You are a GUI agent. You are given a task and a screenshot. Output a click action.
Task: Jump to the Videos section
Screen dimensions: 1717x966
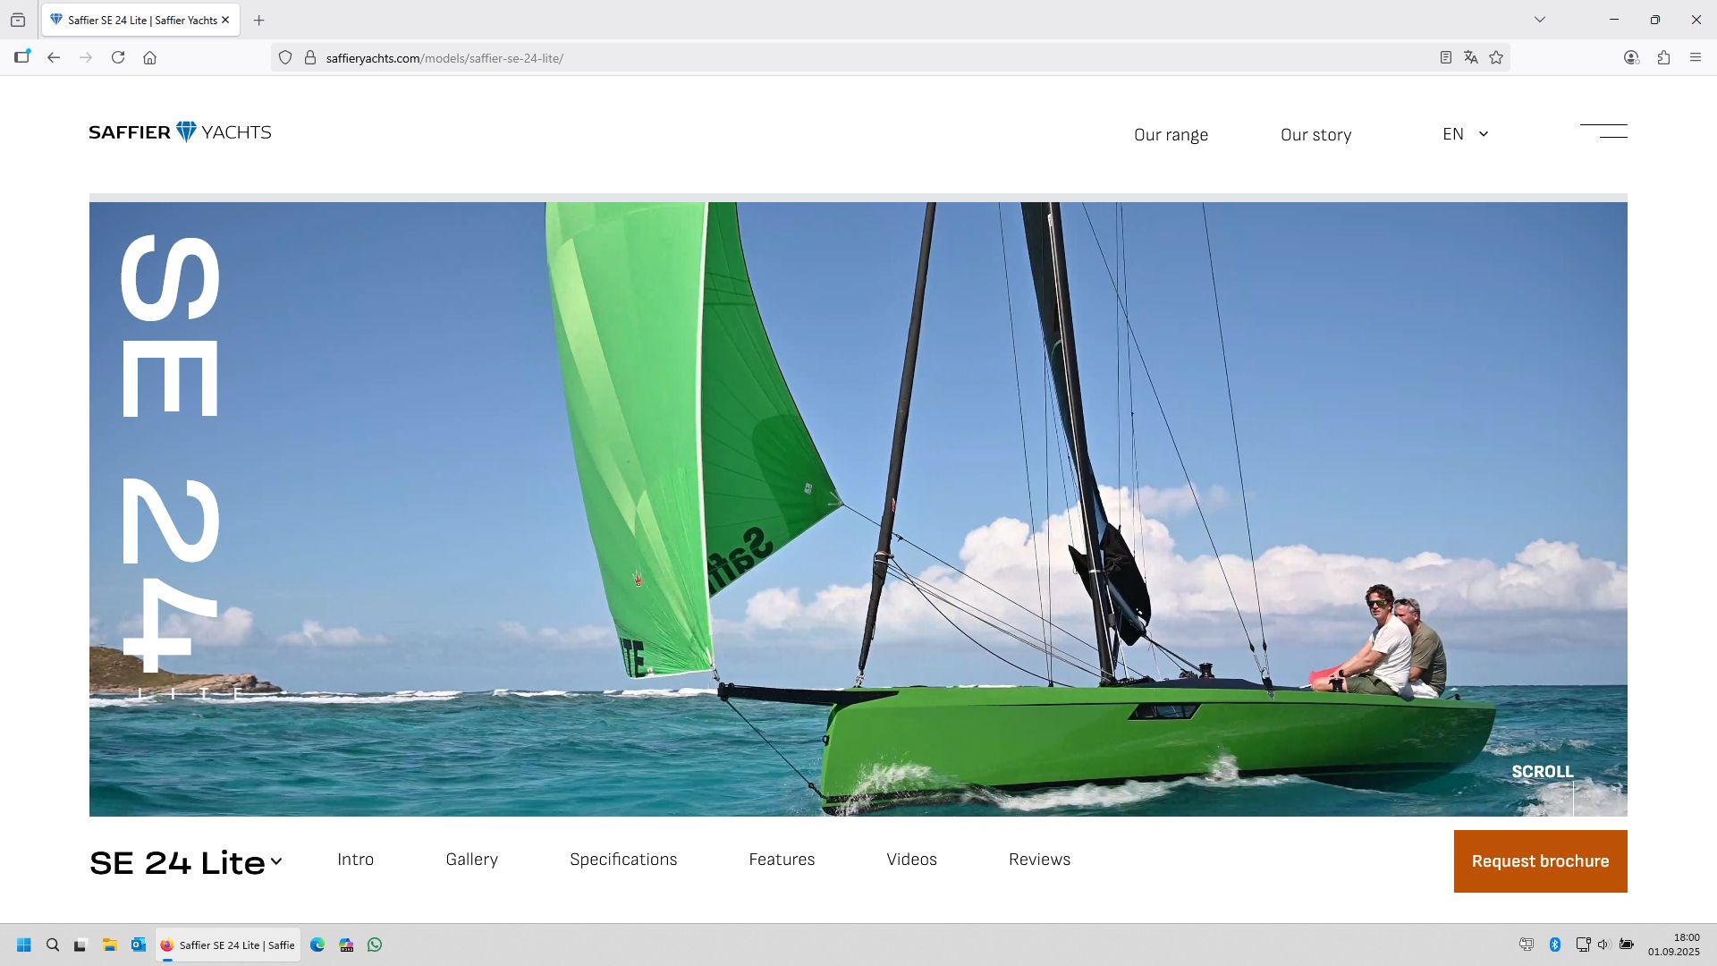pos(911,860)
